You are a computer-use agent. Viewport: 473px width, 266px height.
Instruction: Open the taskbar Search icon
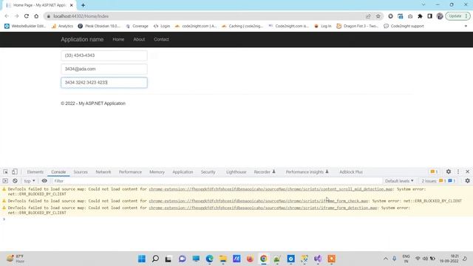coord(155,259)
